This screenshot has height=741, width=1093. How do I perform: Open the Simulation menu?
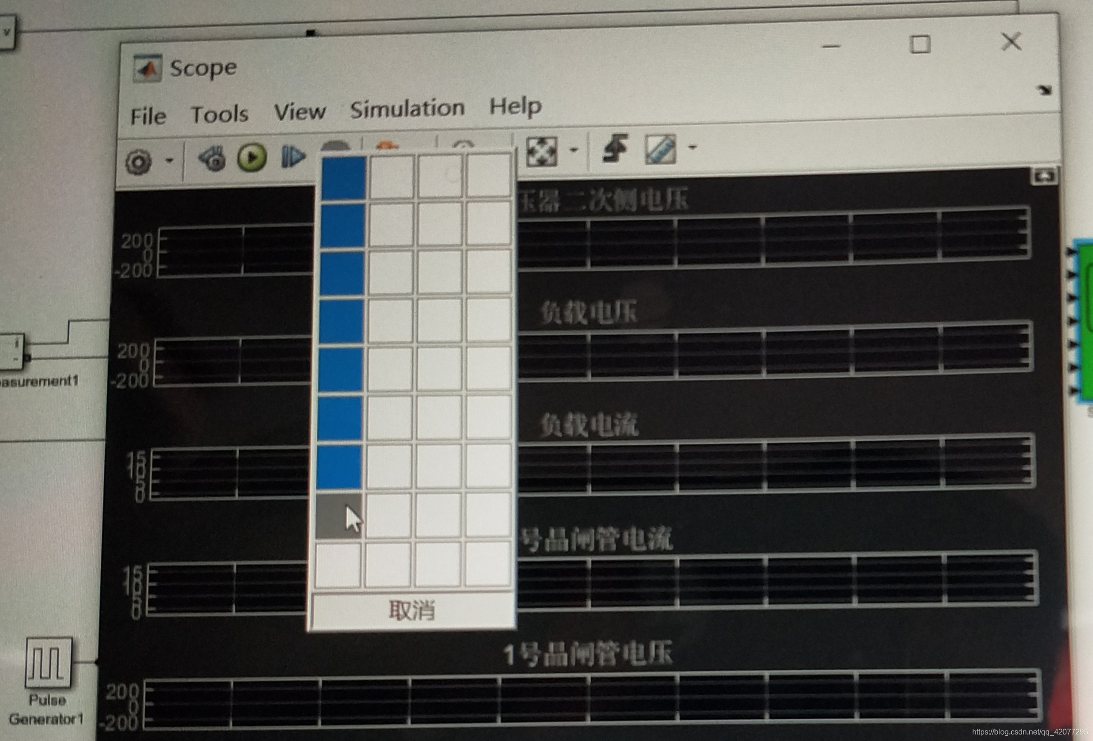pyautogui.click(x=407, y=109)
